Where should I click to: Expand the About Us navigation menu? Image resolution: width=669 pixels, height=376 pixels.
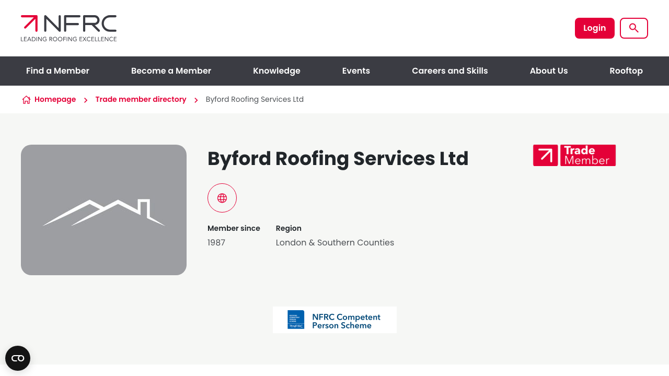coord(548,70)
